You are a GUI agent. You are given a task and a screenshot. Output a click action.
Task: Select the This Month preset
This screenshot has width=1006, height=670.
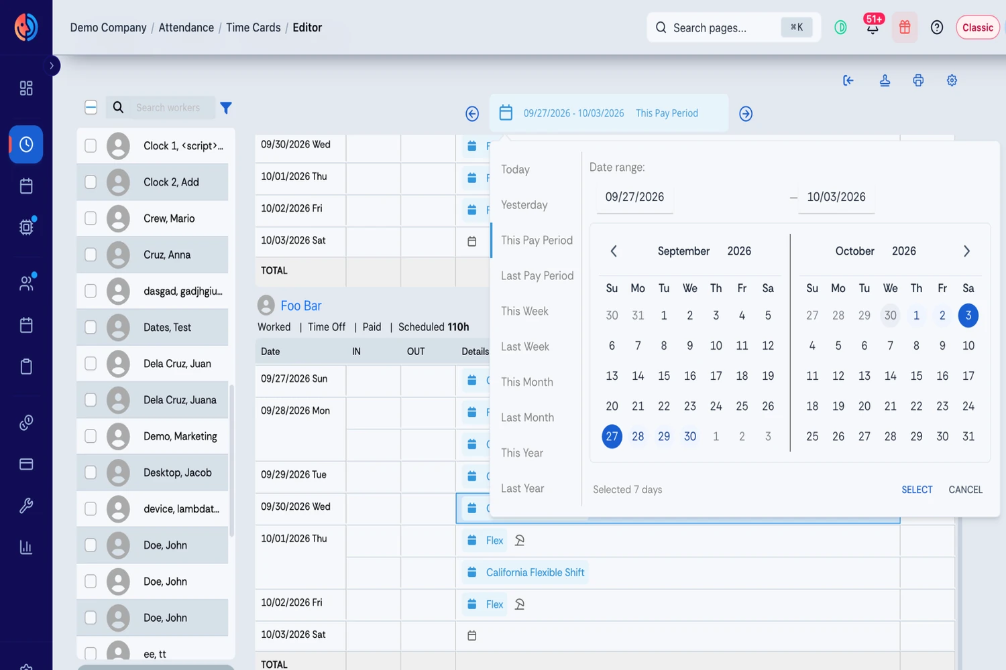527,382
